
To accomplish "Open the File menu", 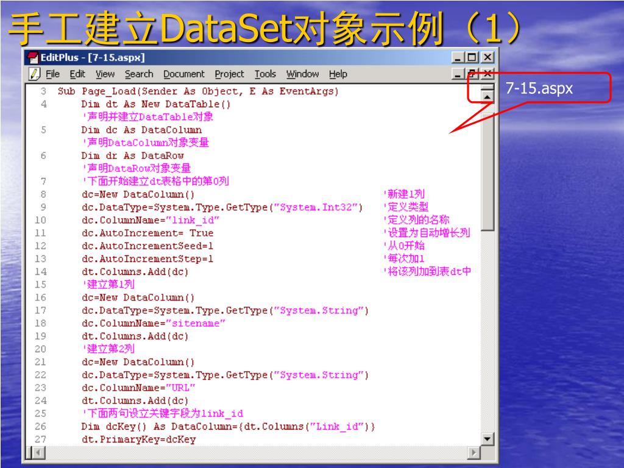I will click(52, 74).
